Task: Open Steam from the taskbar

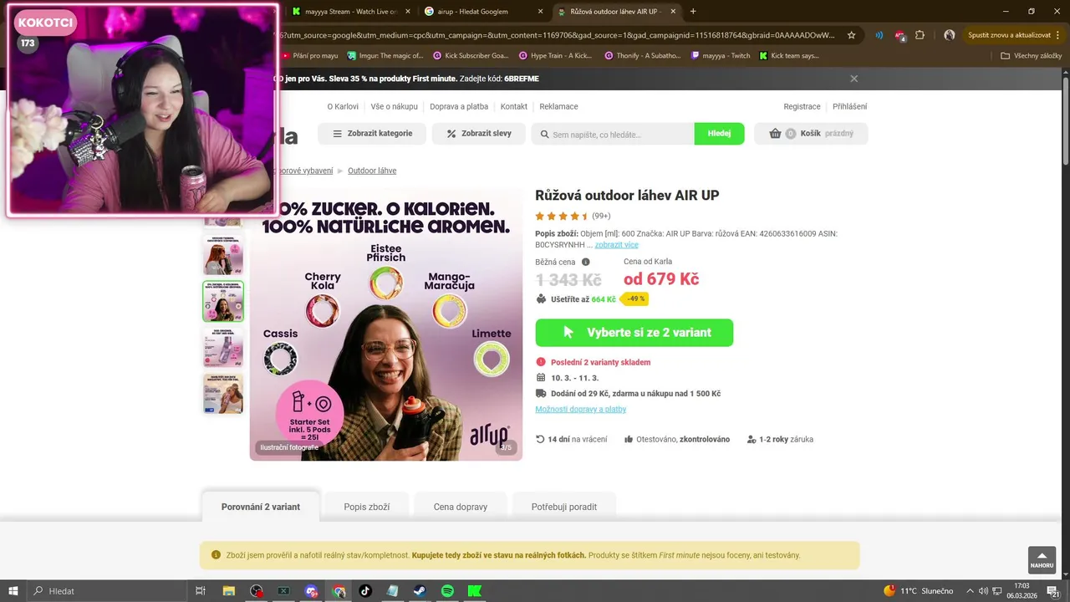Action: (x=420, y=591)
